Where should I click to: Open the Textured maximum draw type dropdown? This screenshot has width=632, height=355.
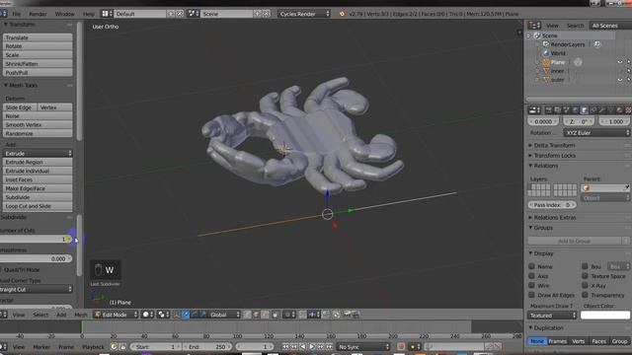tap(552, 316)
